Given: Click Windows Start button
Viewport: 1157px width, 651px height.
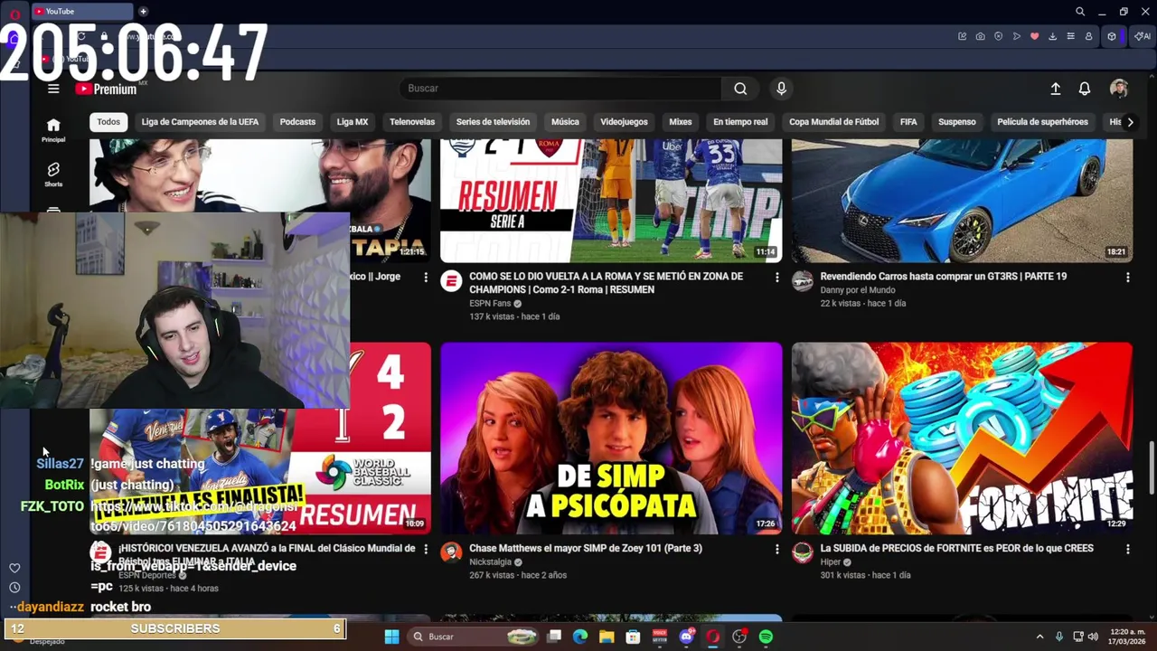Looking at the screenshot, I should pyautogui.click(x=391, y=637).
